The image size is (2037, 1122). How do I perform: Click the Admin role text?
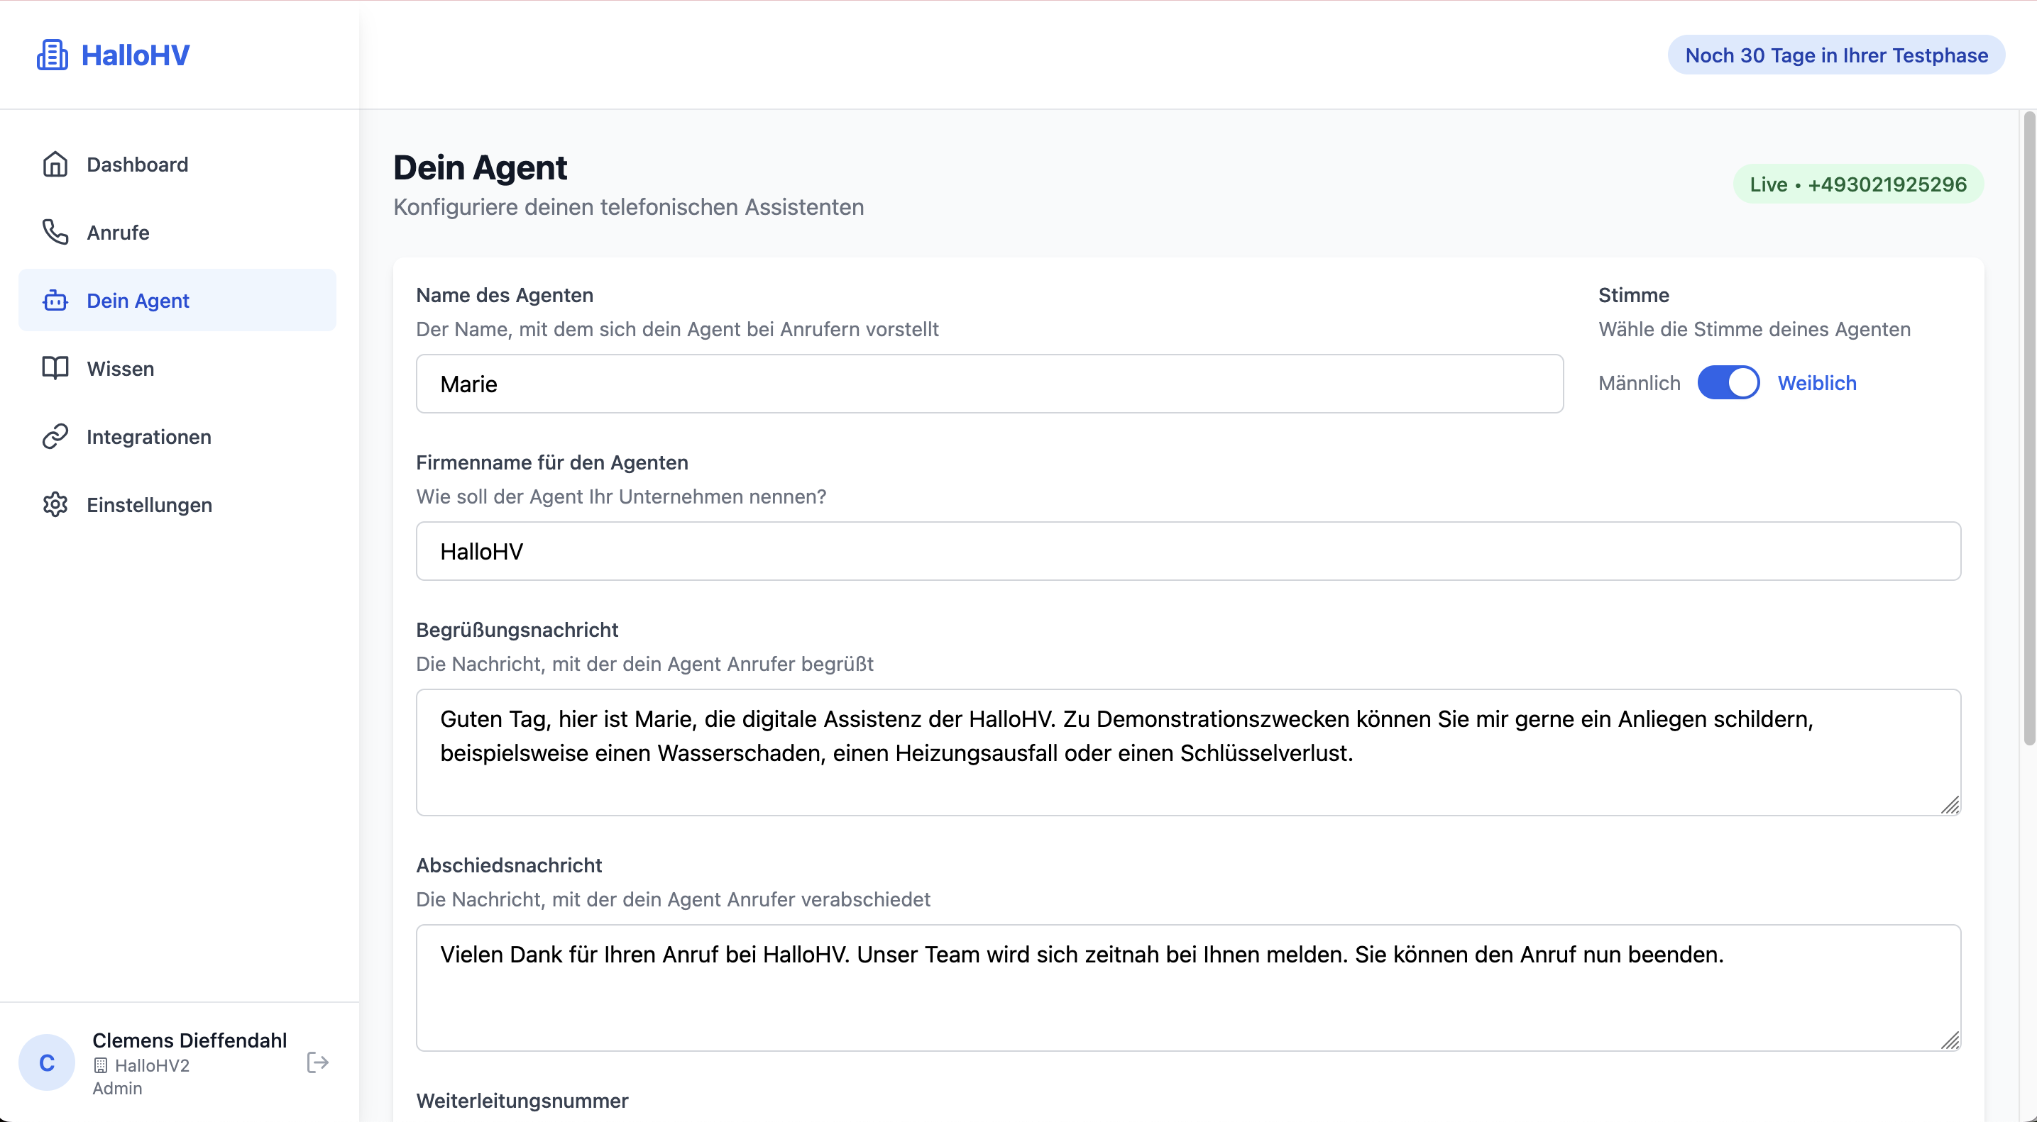[x=117, y=1088]
